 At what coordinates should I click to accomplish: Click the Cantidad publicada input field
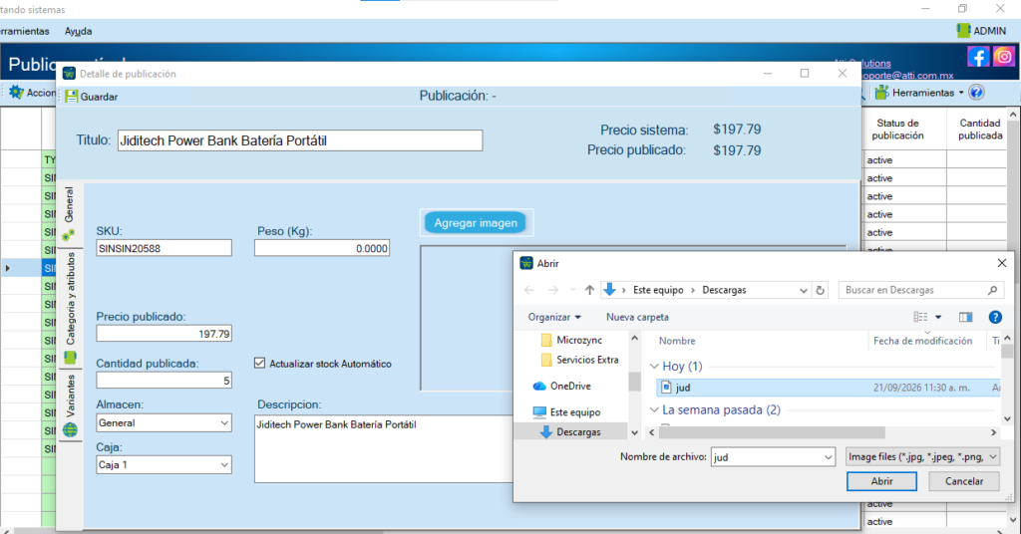click(x=165, y=381)
